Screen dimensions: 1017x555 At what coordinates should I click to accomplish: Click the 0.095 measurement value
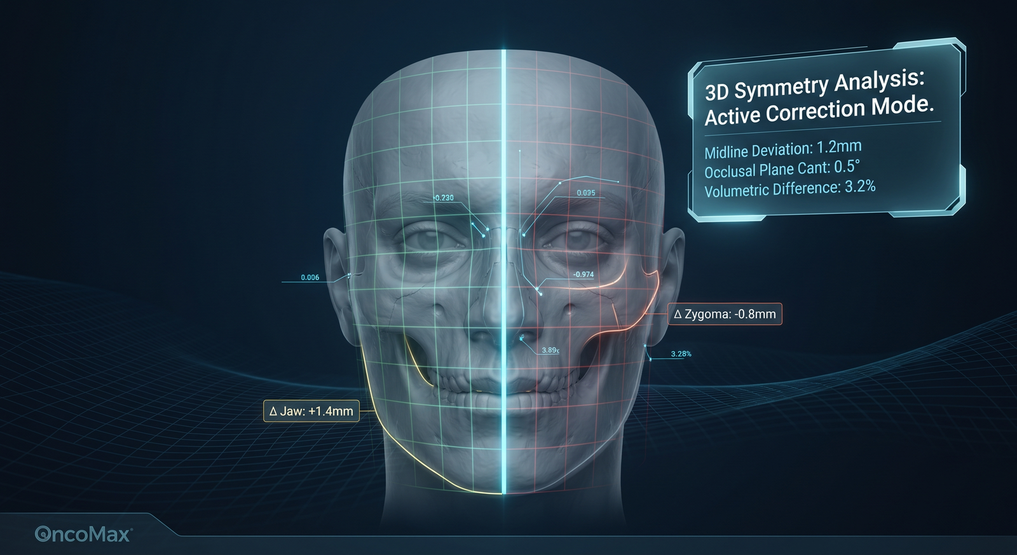click(x=586, y=193)
